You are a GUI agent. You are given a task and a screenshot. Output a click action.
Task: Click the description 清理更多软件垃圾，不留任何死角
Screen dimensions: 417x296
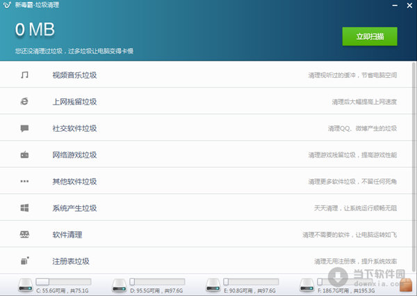(x=352, y=182)
